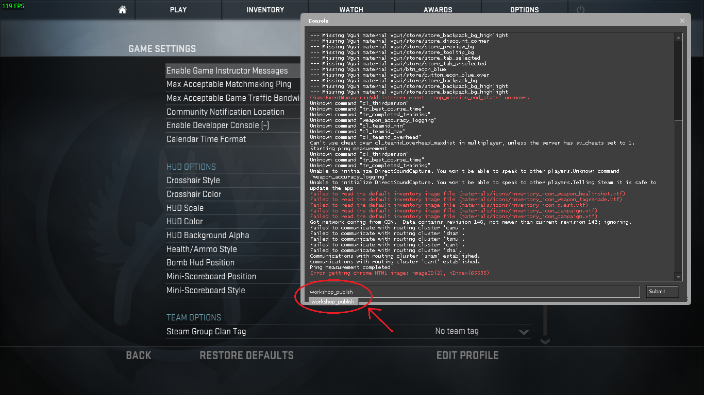Screen dimensions: 704x395
Task: Click the 'Got network config from CDN' line
Action: click(x=471, y=222)
